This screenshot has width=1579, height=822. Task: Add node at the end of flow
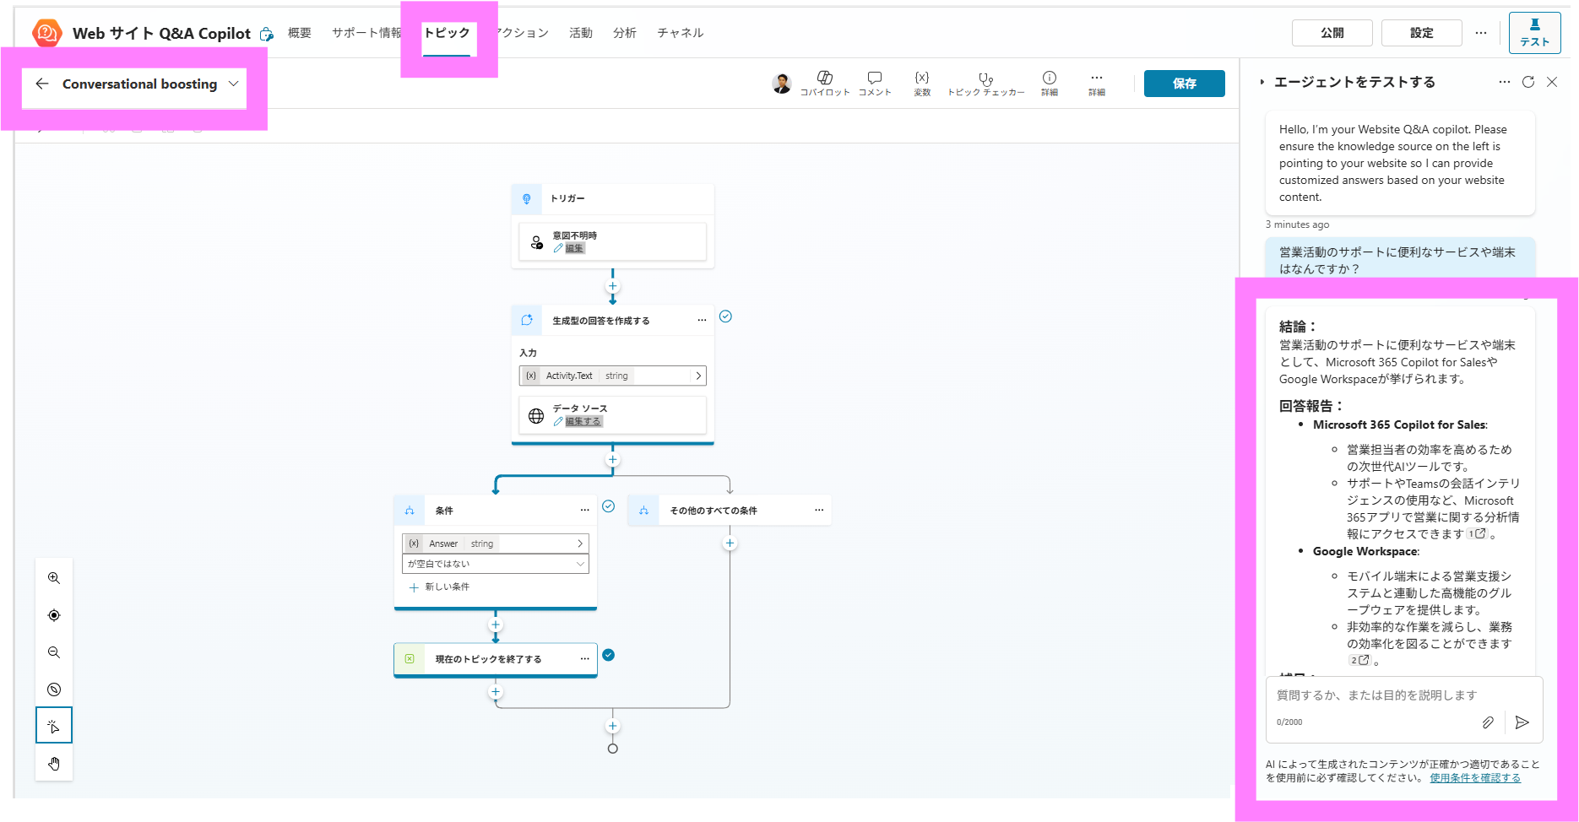[613, 726]
